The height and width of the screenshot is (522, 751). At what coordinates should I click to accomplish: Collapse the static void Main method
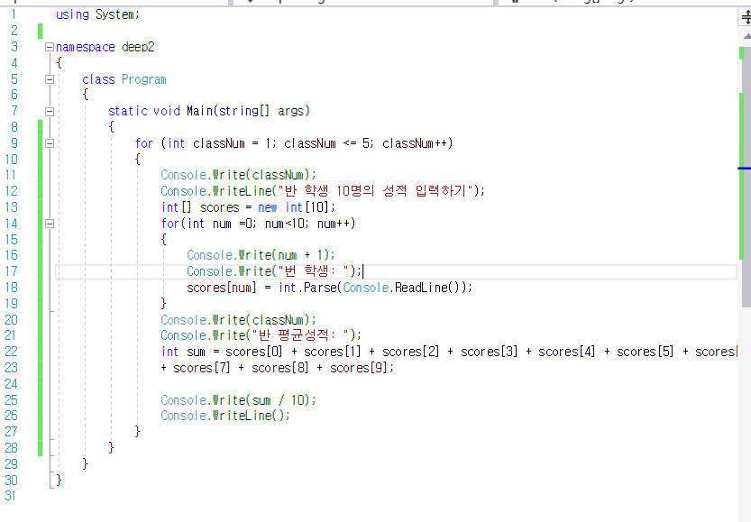(50, 112)
